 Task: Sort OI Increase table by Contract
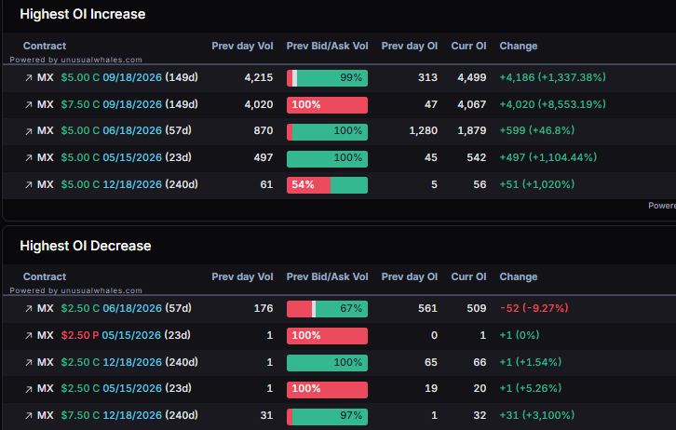[x=45, y=47]
